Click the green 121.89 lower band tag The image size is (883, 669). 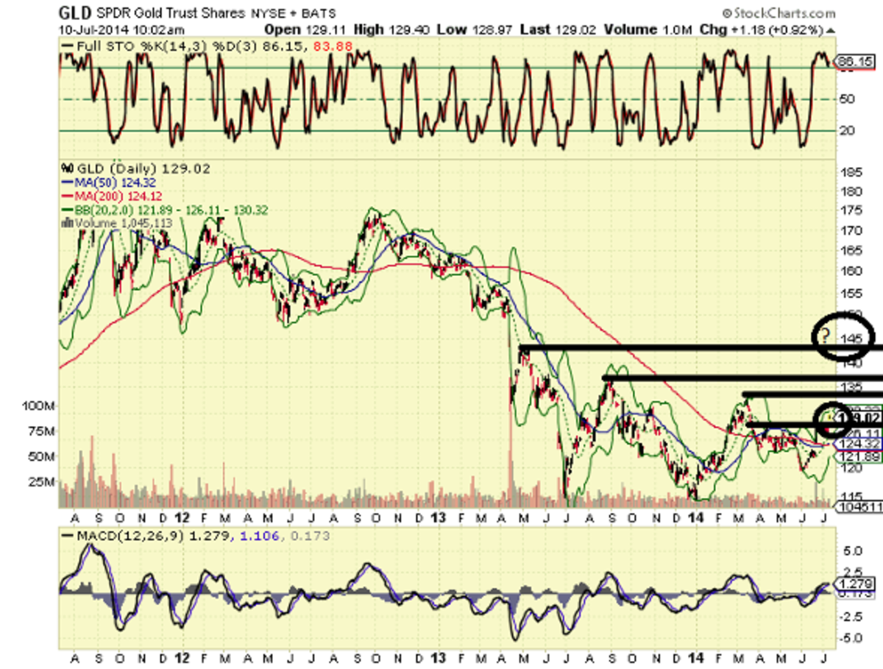pyautogui.click(x=858, y=457)
